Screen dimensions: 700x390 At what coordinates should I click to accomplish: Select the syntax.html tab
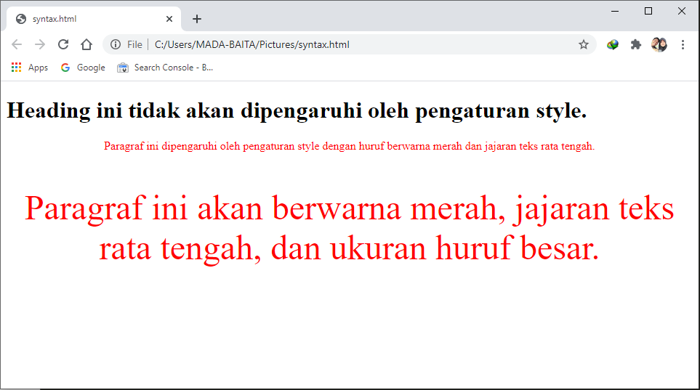tap(94, 19)
